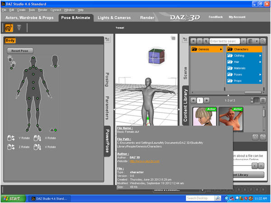Select the head control point on body figure
This screenshot has height=203, width=271.
pos(33,58)
